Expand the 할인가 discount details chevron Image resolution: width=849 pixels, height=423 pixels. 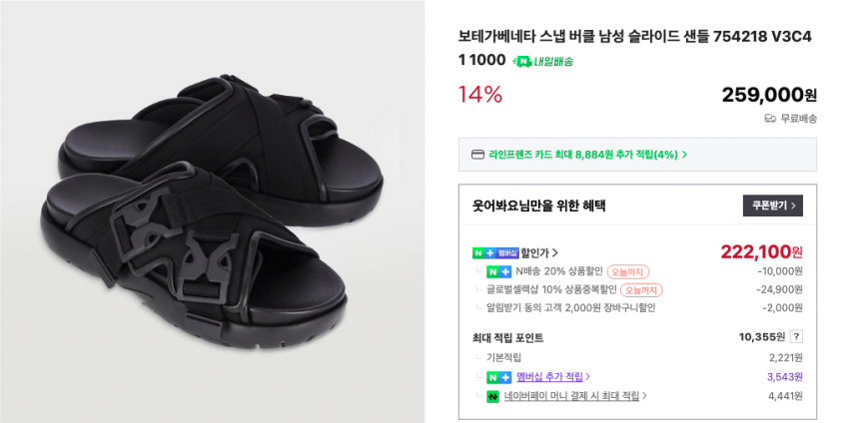(555, 252)
